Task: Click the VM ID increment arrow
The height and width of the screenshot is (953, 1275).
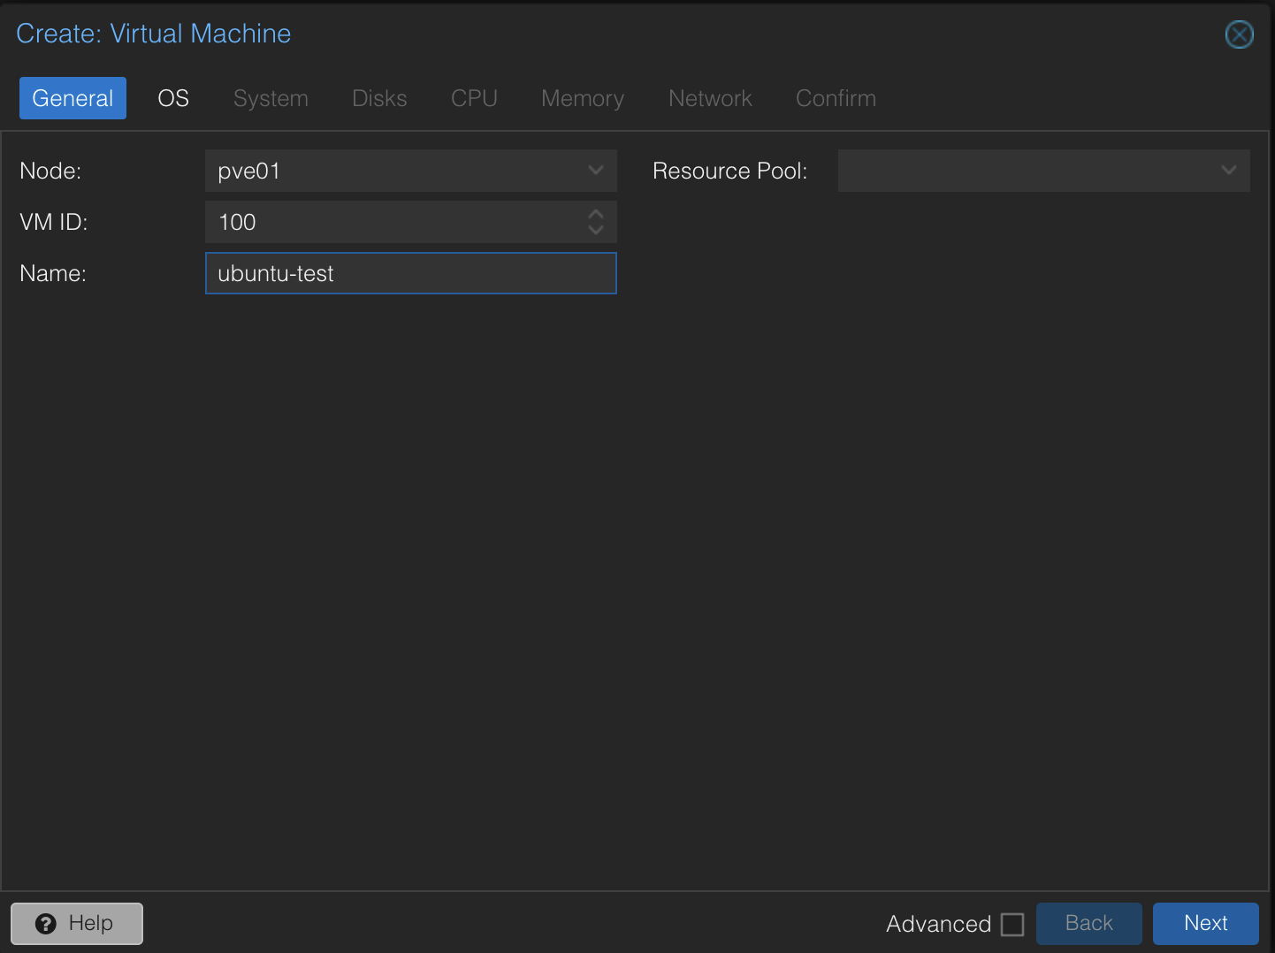Action: 595,215
